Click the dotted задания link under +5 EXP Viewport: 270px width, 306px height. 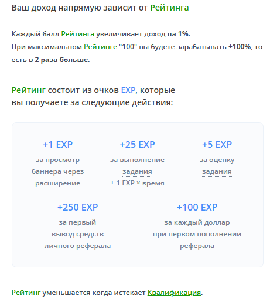pos(217,171)
